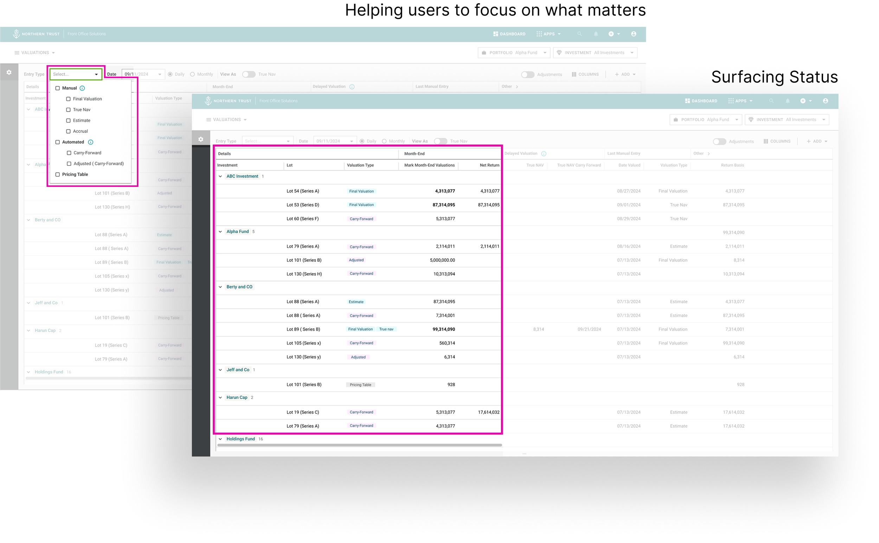The width and height of the screenshot is (879, 543).
Task: Click the Columns button
Action: (777, 142)
